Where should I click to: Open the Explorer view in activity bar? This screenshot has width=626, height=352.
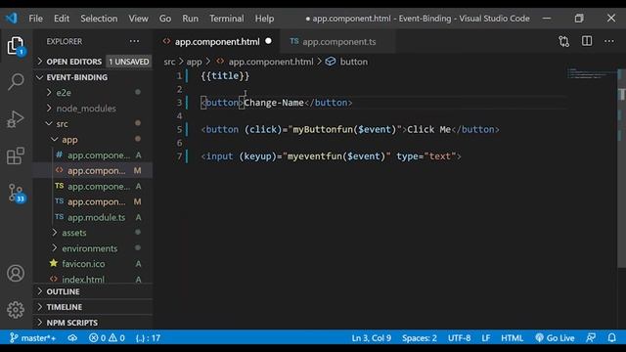pyautogui.click(x=16, y=46)
